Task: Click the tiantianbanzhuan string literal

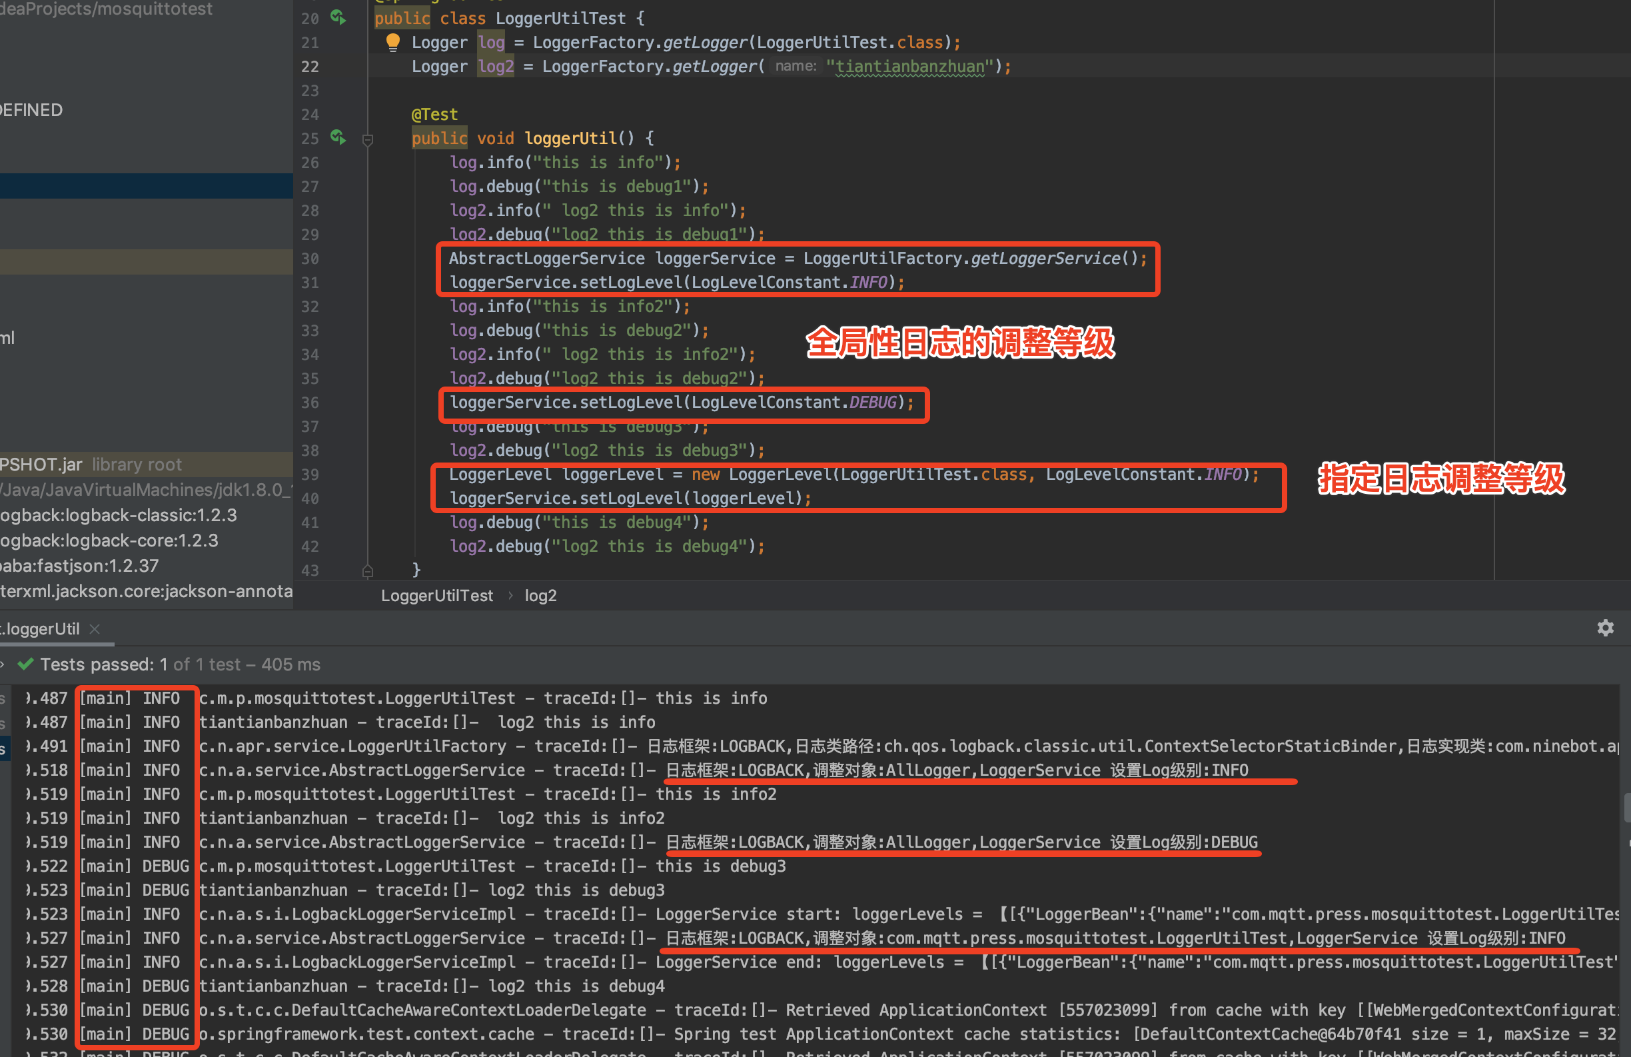Action: click(x=909, y=67)
